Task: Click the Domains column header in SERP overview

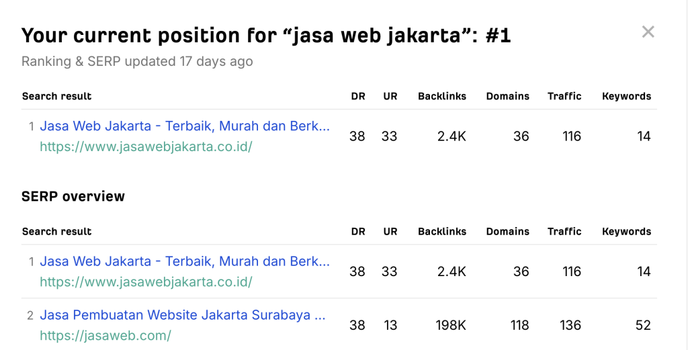Action: coord(508,232)
